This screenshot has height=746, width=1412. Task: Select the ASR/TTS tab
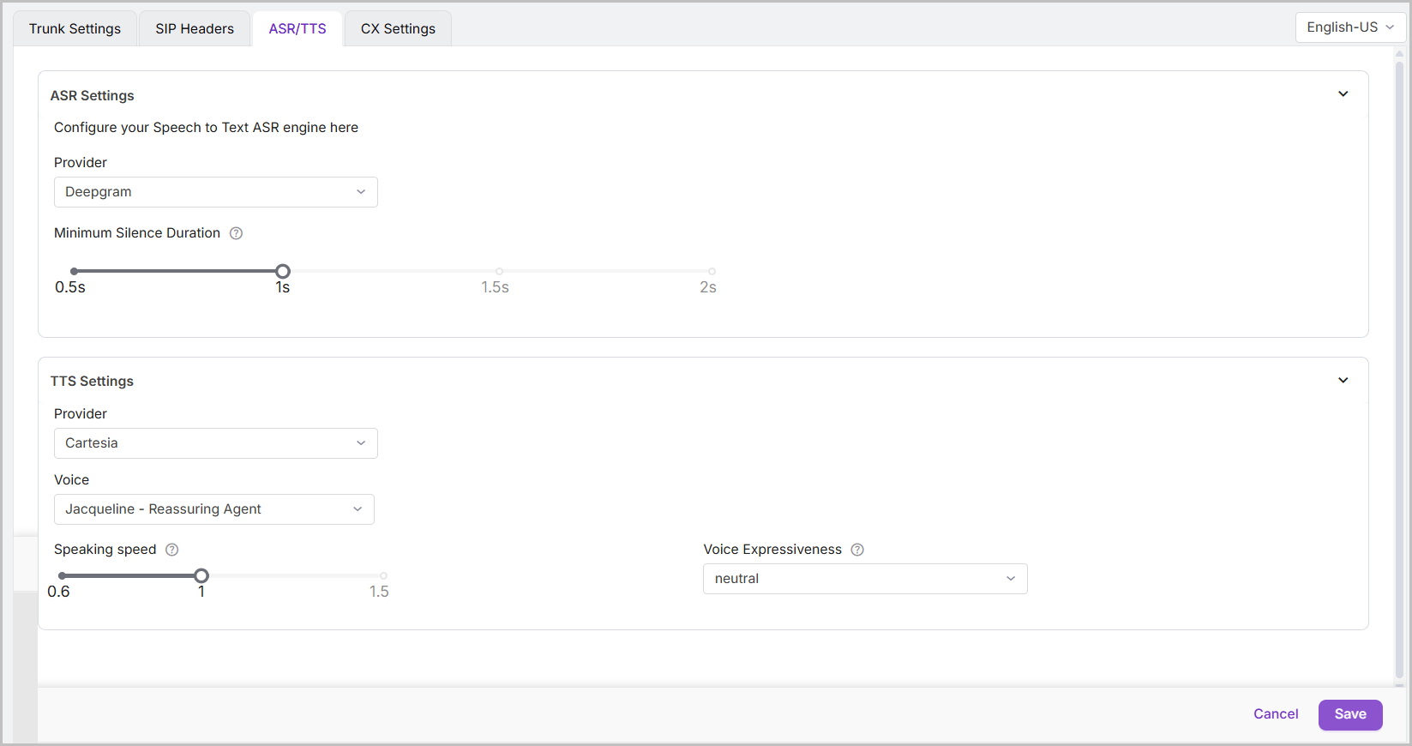297,28
